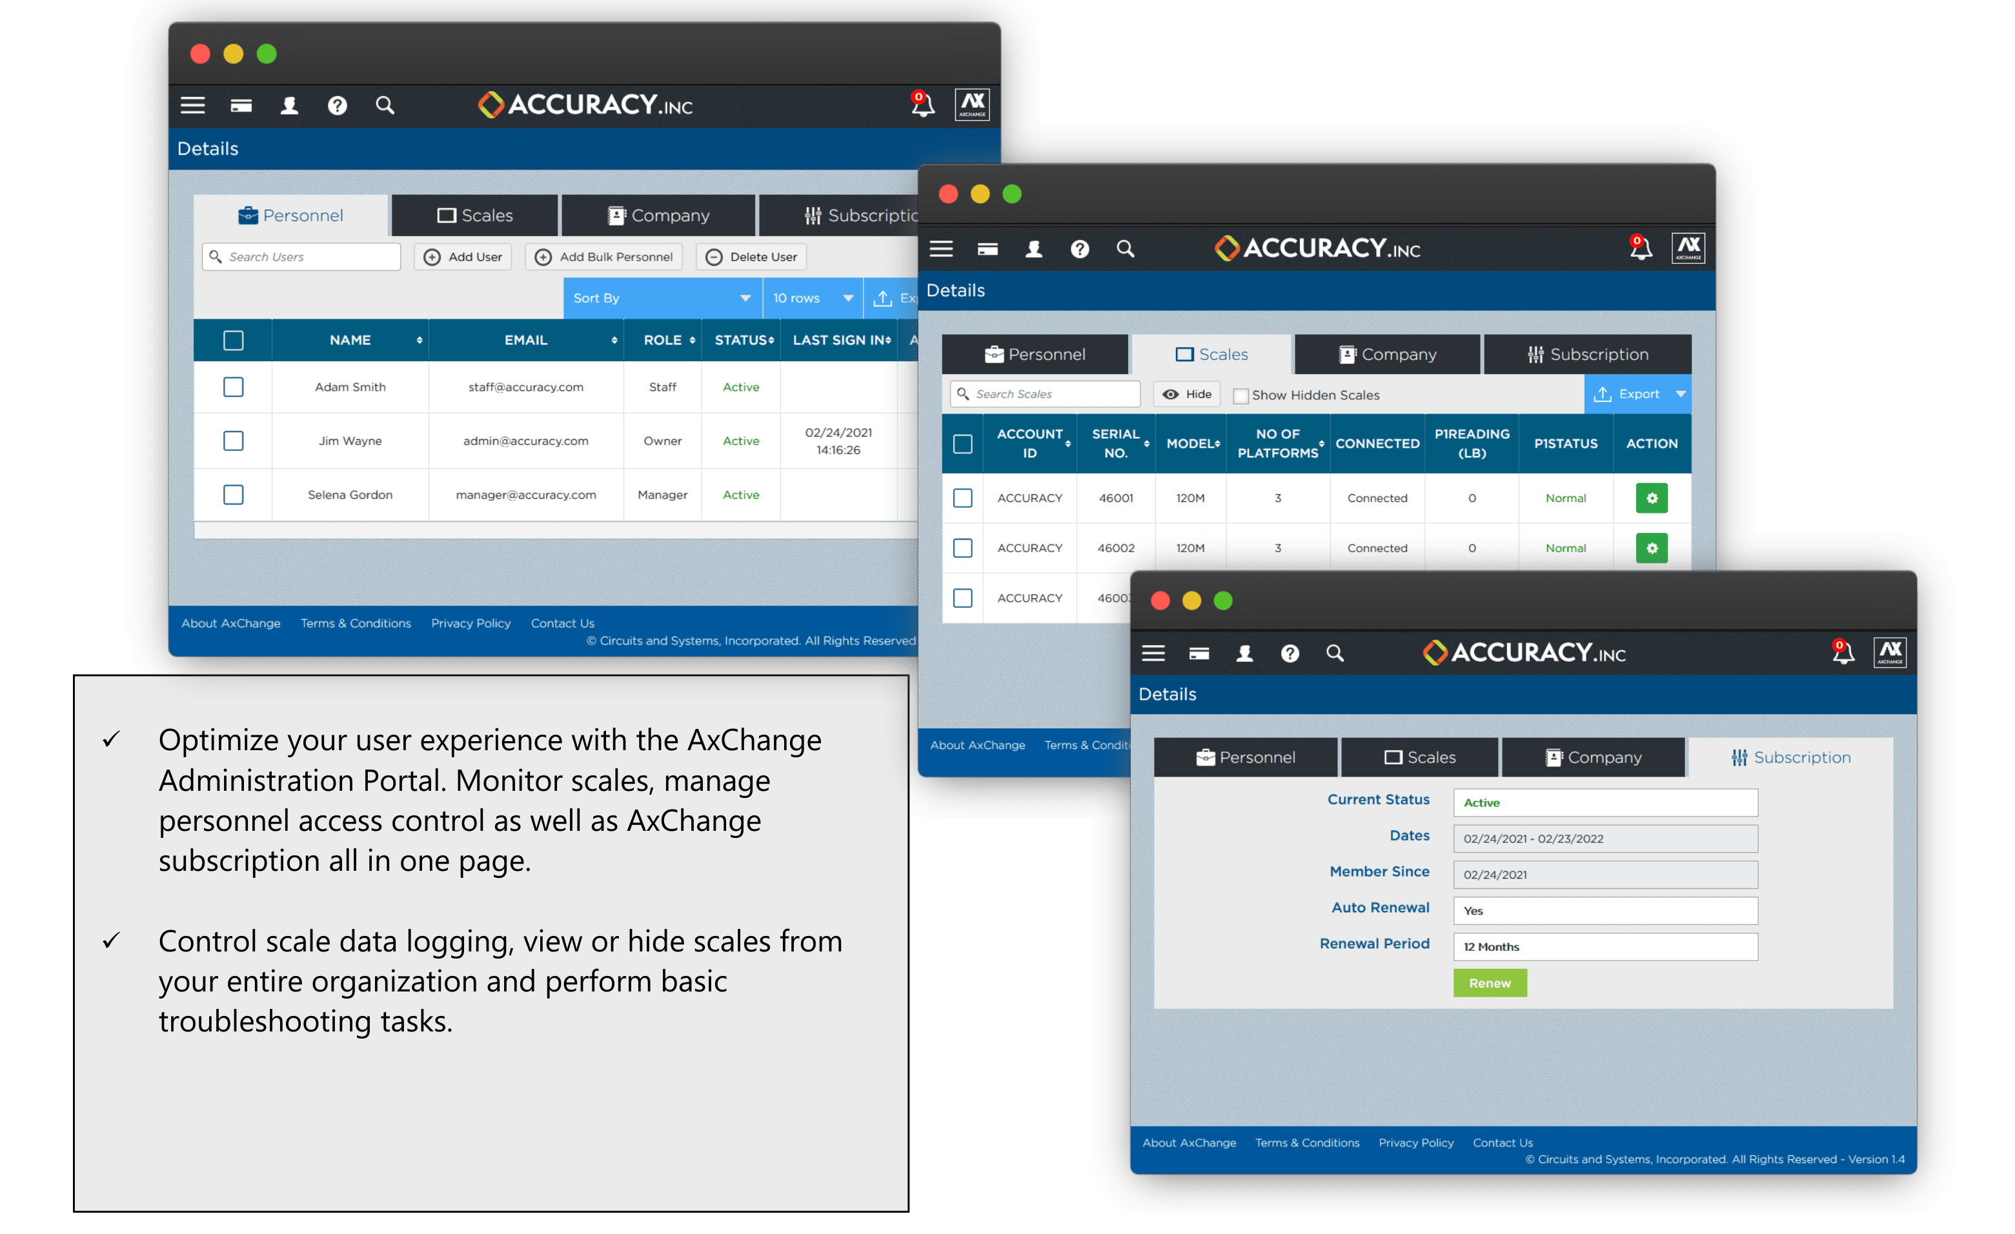2015x1234 pixels.
Task: Switch to Company tab in Personnel window
Action: coord(658,215)
